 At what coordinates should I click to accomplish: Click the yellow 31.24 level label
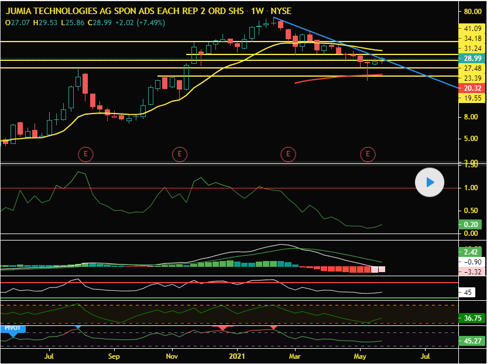click(472, 49)
